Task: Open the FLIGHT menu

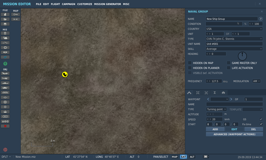Action: (x=55, y=4)
